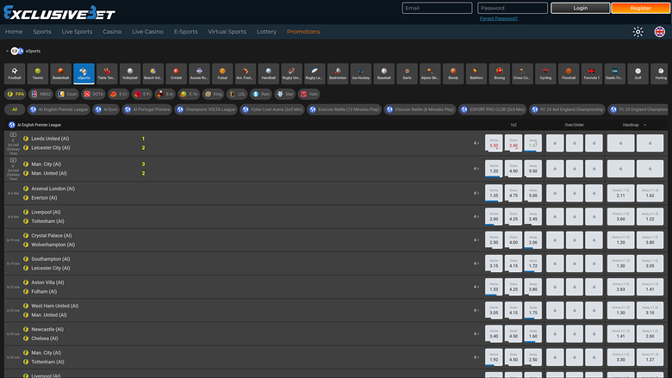
Task: Expand more markets for Arsenal London vs Everton
Action: (x=476, y=193)
